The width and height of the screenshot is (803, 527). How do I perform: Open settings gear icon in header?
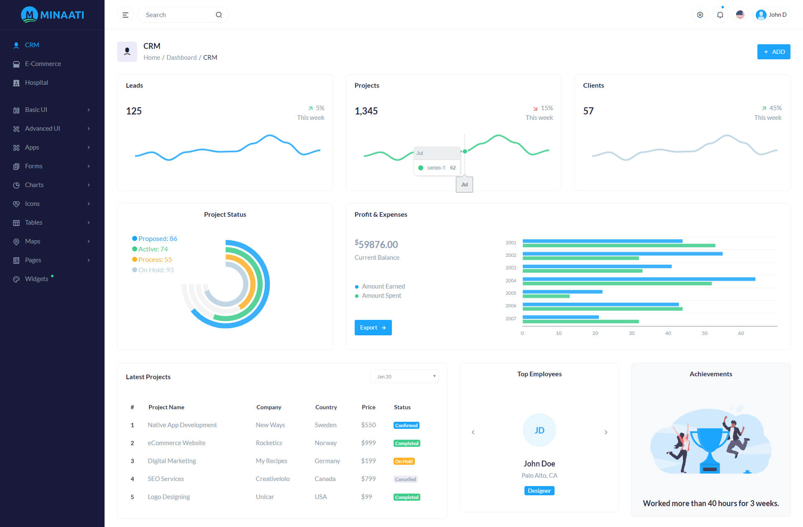700,15
